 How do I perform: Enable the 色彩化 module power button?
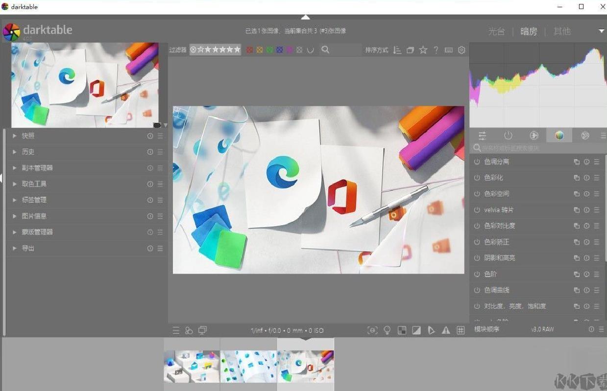tap(477, 178)
